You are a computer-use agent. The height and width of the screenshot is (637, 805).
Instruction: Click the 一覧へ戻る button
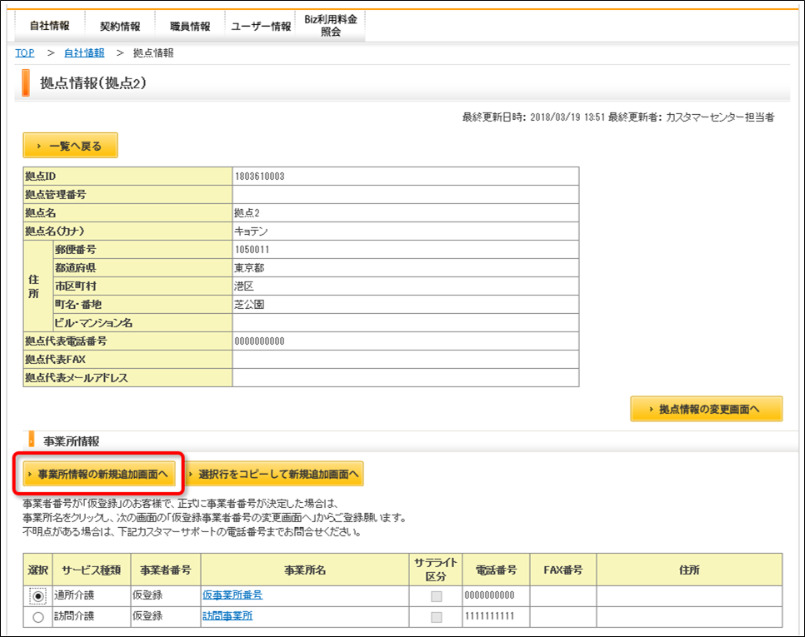tap(70, 146)
